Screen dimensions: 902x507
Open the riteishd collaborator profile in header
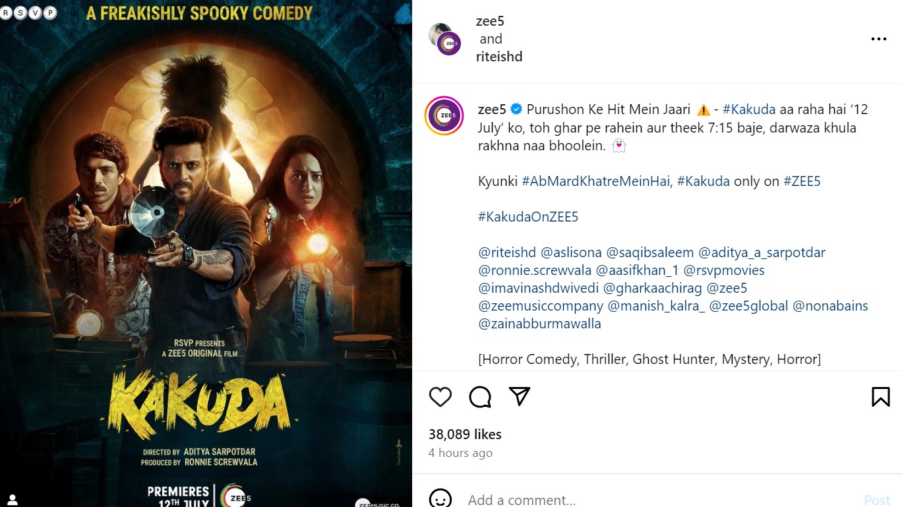click(499, 57)
